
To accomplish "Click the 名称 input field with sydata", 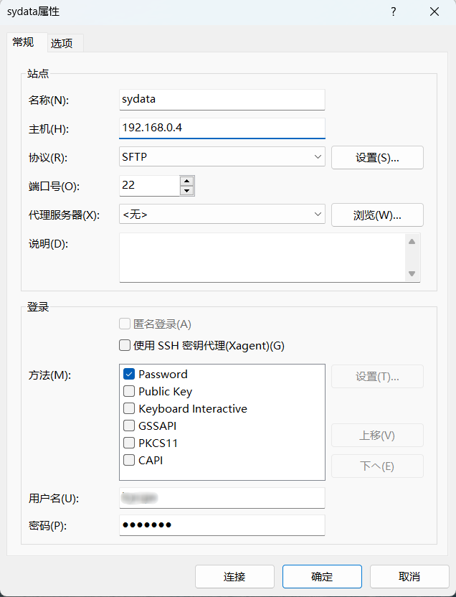I will pos(222,100).
